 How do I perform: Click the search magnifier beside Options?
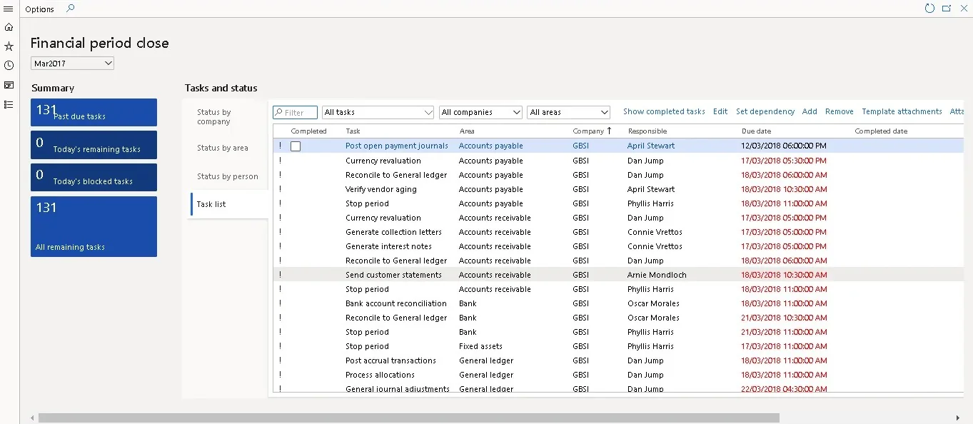pyautogui.click(x=70, y=9)
